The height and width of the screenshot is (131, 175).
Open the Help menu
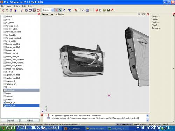tap(30, 6)
